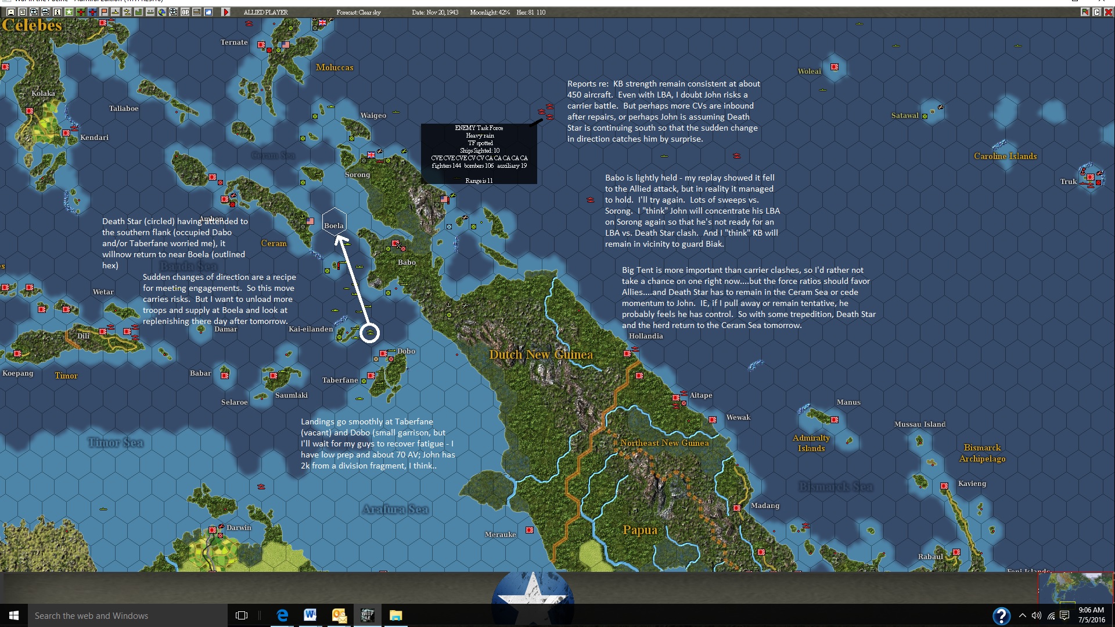Select the Rabaul base label

930,557
